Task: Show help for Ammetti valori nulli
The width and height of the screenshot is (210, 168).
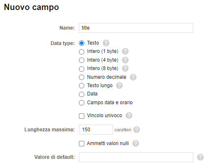Action: point(136,143)
